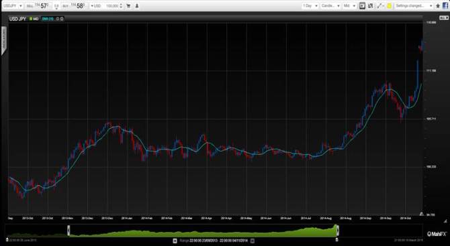Click the 2014-May time axis label
Screen dimensions: 450x246
246,219
